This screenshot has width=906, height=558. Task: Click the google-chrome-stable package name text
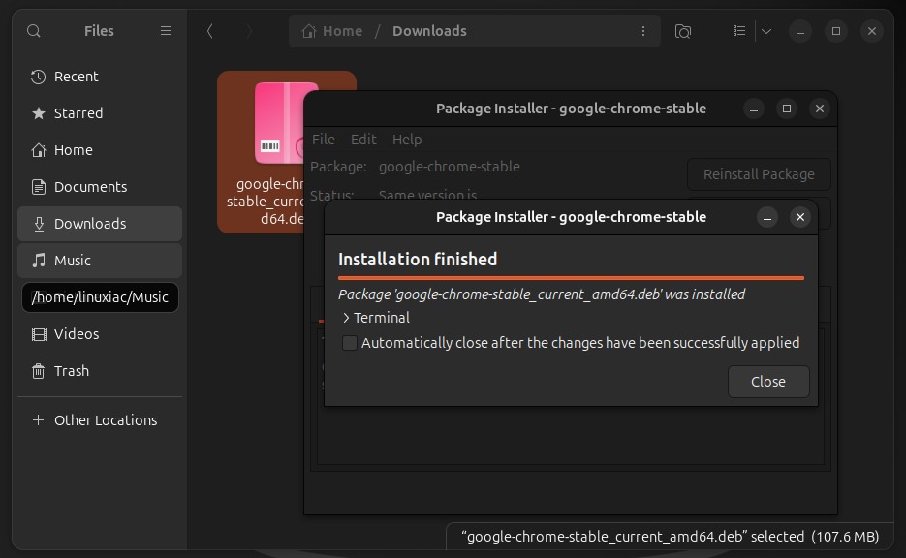(x=449, y=167)
